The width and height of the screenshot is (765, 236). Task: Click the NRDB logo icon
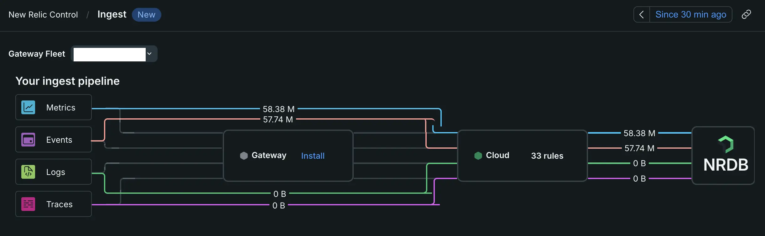point(726,144)
